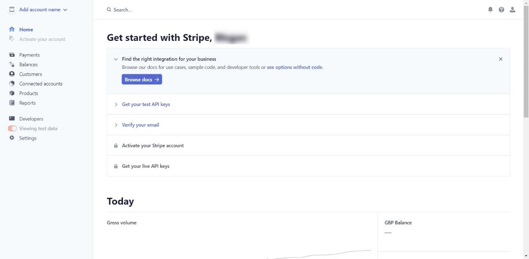Click the lock icon beside Activate your Stripe account
The height and width of the screenshot is (259, 529).
point(116,146)
